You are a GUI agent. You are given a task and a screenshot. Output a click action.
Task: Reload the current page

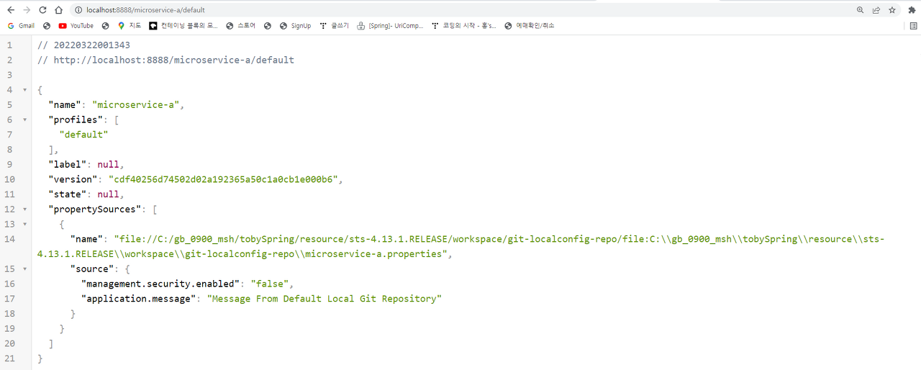42,10
